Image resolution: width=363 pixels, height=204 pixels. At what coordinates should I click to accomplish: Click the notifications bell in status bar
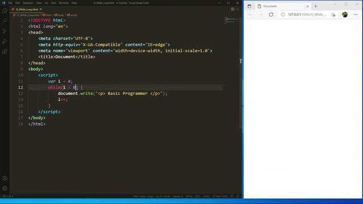coord(238,196)
